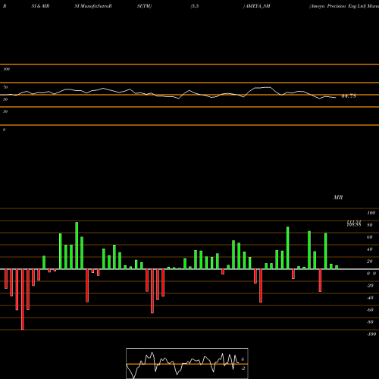
Task: Click the 80 label on MR axis
Action: pyautogui.click(x=369, y=225)
